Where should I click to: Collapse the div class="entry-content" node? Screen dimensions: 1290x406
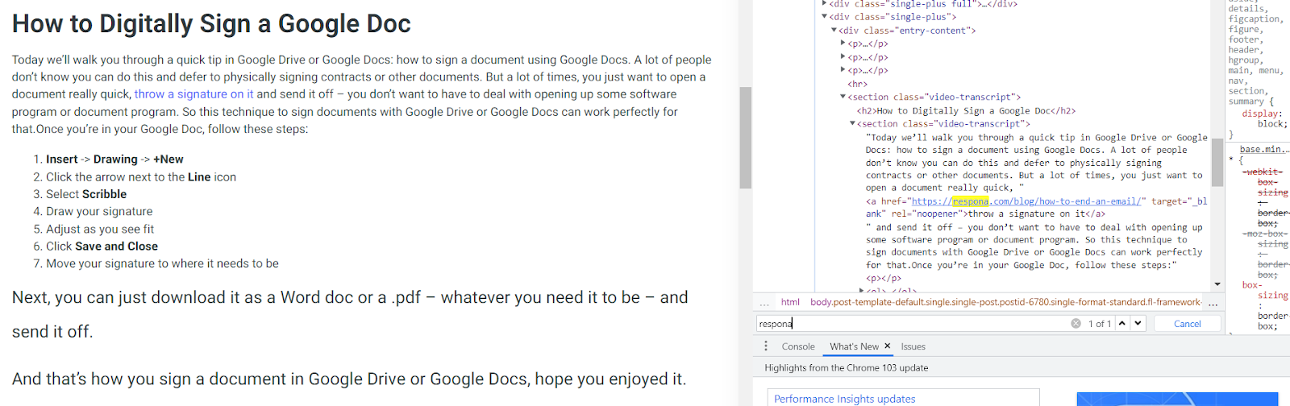(834, 31)
